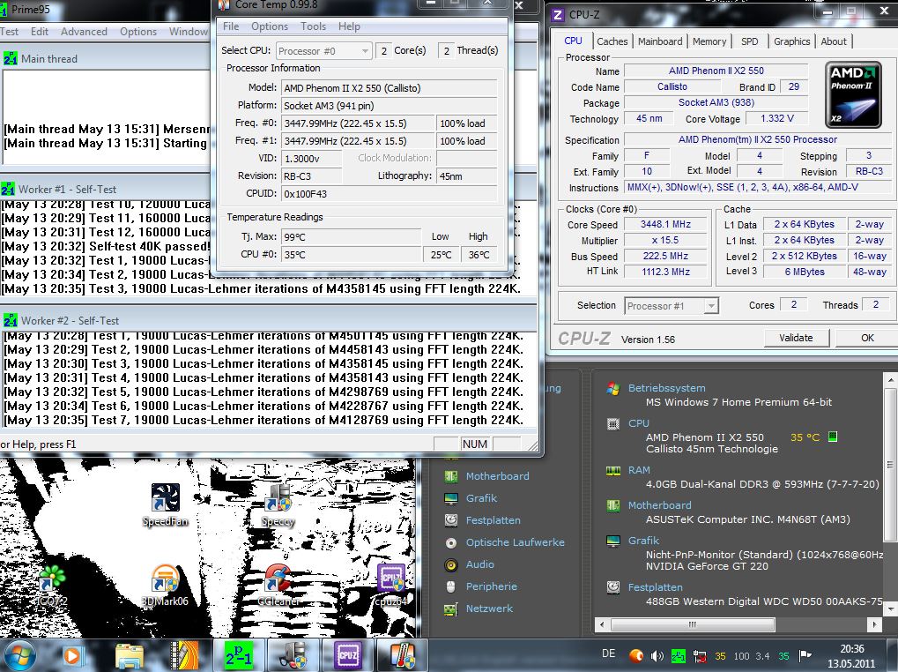This screenshot has height=672, width=898.
Task: Click the network icon in the system tray
Action: 699,656
